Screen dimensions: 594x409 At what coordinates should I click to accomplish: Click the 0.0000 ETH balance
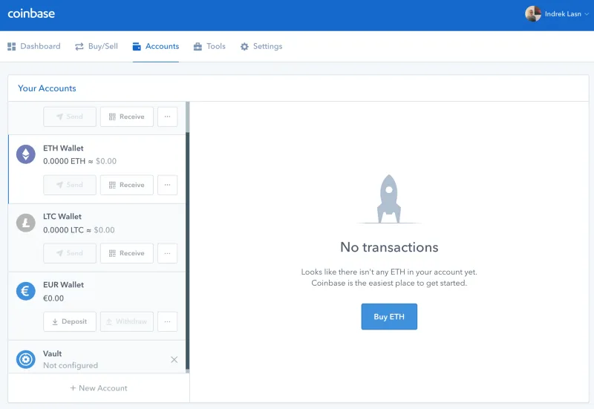click(64, 161)
